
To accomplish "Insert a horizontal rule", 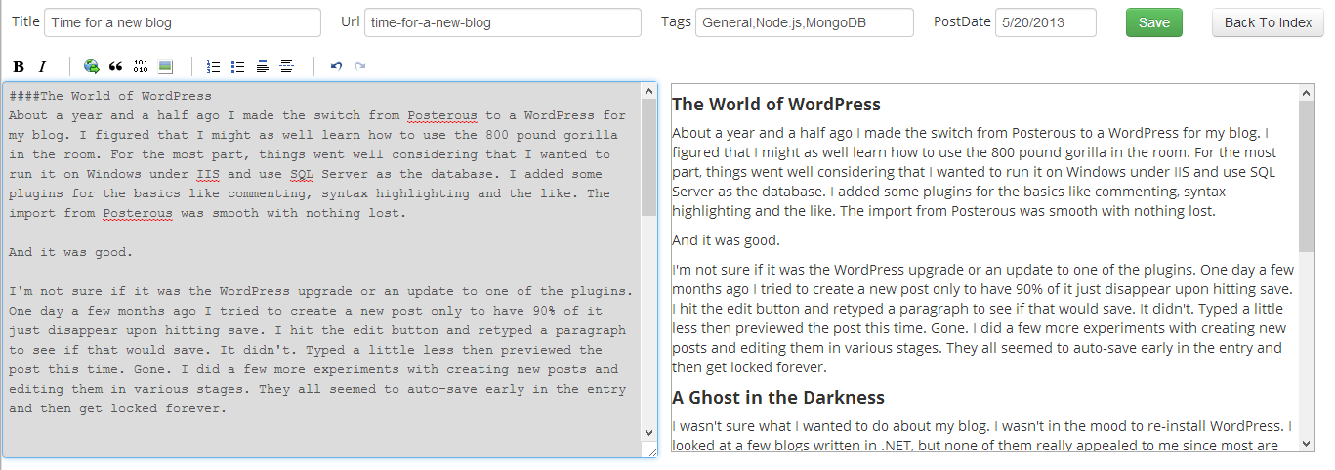I will click(287, 66).
